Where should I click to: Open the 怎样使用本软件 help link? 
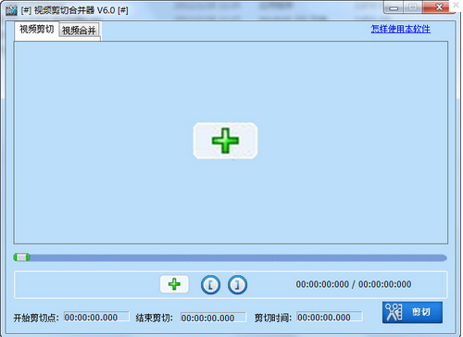click(401, 29)
